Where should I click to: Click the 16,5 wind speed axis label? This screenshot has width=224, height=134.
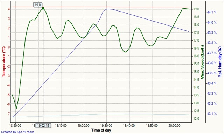click(196, 48)
